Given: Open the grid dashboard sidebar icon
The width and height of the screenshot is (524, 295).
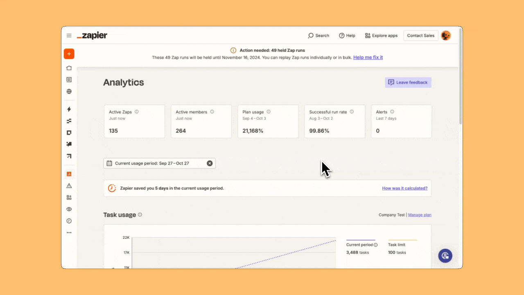Looking at the screenshot, I should coord(69,80).
